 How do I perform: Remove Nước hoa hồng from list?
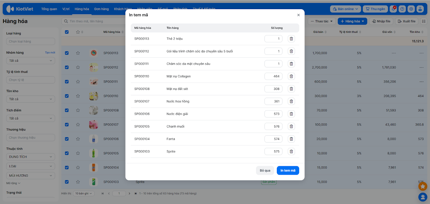pos(291,101)
